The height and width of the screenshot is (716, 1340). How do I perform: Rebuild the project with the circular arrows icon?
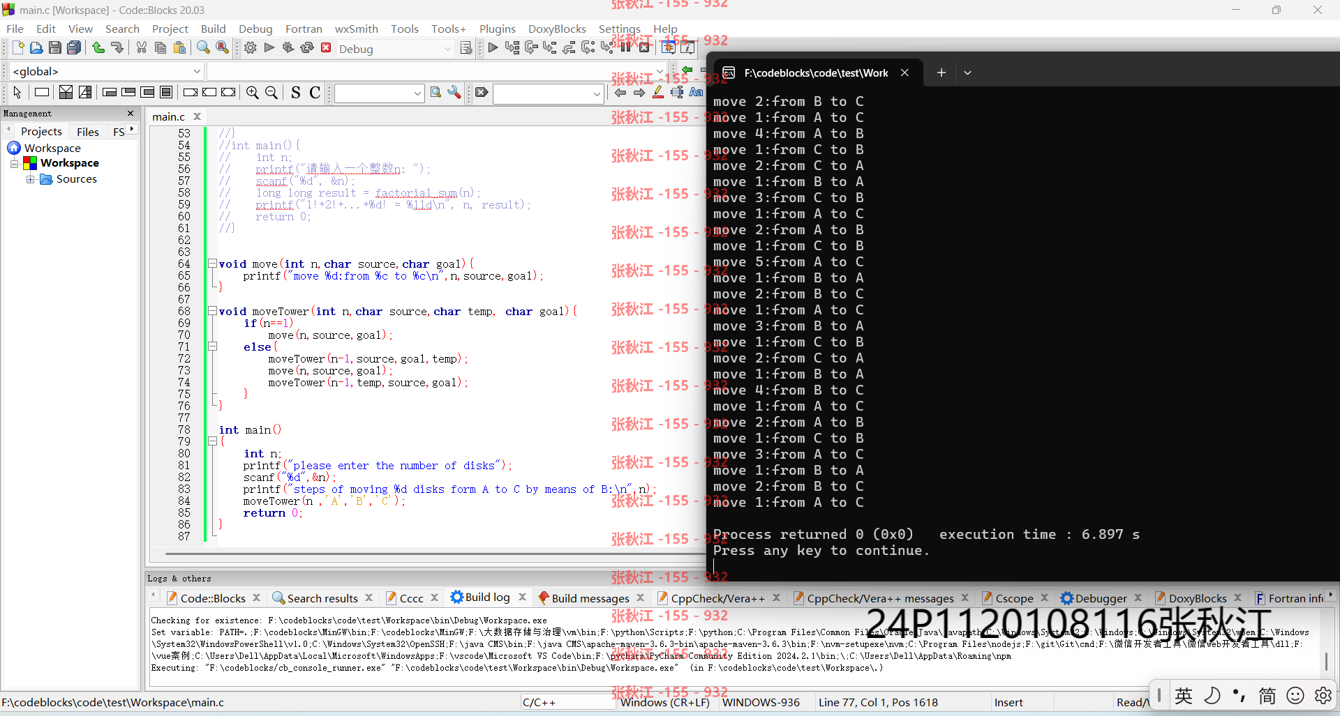pyautogui.click(x=307, y=48)
